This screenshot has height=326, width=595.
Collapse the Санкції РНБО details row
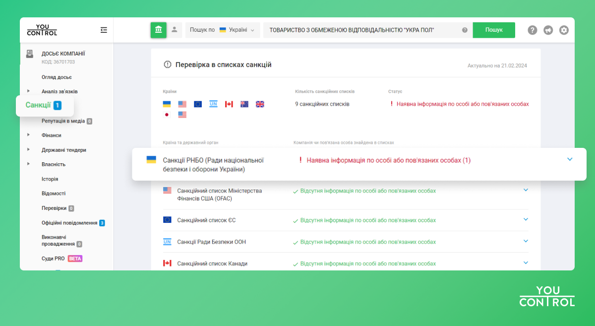(570, 159)
